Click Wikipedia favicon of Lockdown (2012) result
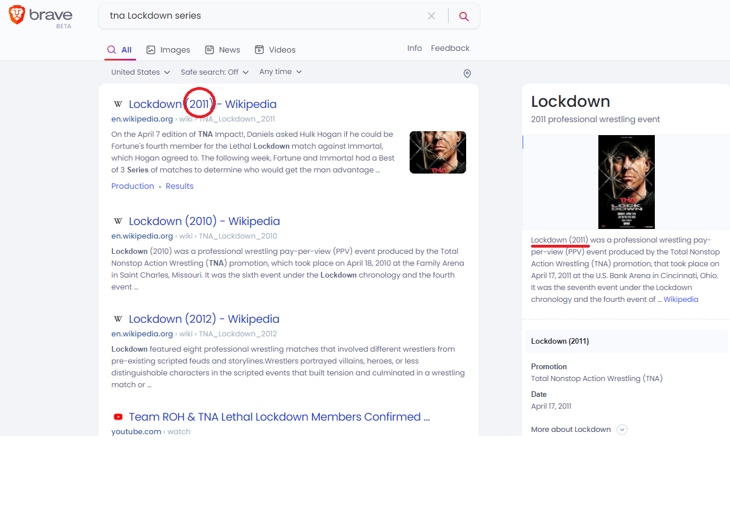730x519 pixels. (118, 319)
